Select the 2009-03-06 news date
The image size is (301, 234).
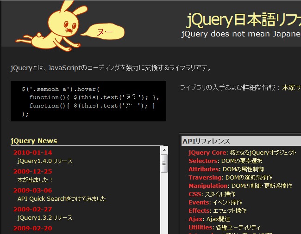coord(32,190)
